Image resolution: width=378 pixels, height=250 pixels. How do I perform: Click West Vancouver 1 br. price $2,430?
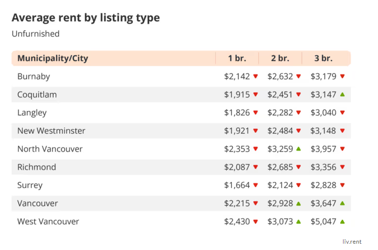237,221
